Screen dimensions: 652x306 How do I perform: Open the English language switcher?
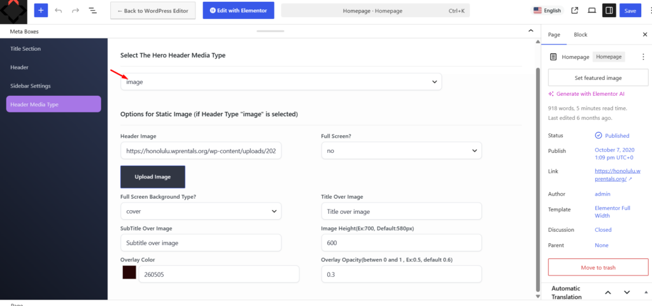[547, 11]
